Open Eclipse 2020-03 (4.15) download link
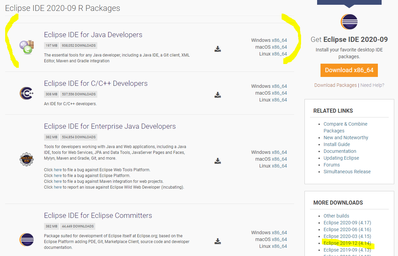Screen dimensions: 398x256 point(347,236)
